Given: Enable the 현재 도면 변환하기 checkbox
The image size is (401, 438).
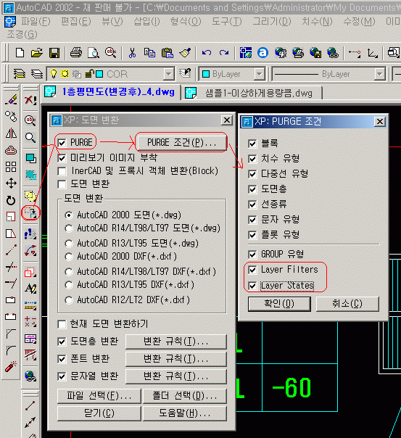Looking at the screenshot, I should (62, 324).
